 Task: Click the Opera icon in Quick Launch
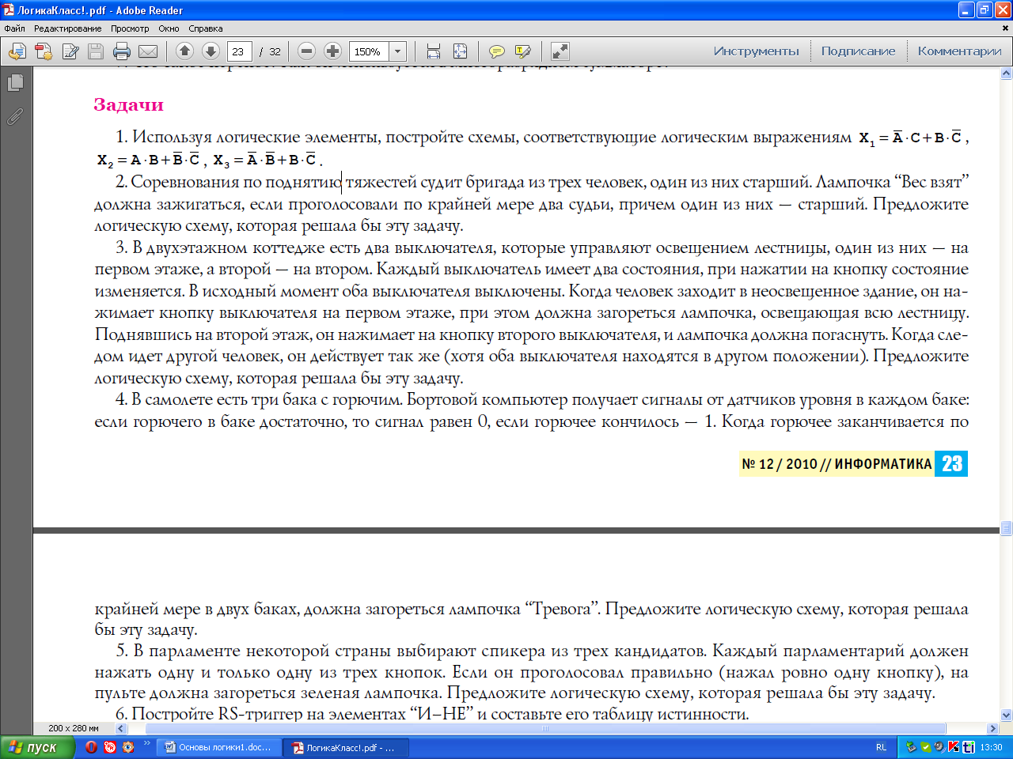coord(92,747)
